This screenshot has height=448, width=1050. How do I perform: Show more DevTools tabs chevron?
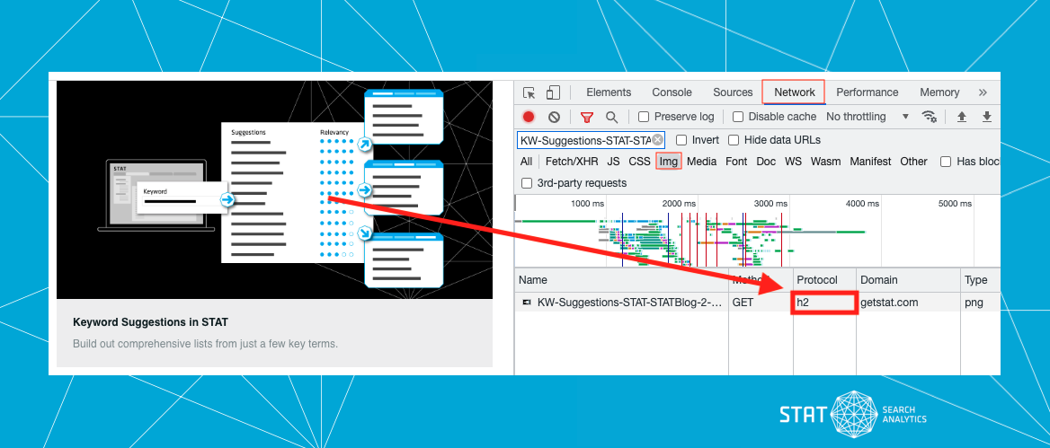pyautogui.click(x=983, y=92)
